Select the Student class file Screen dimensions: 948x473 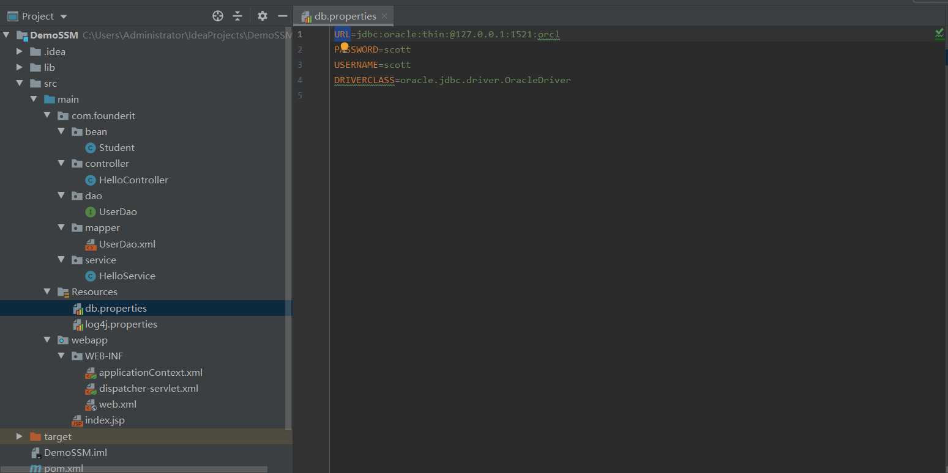116,148
